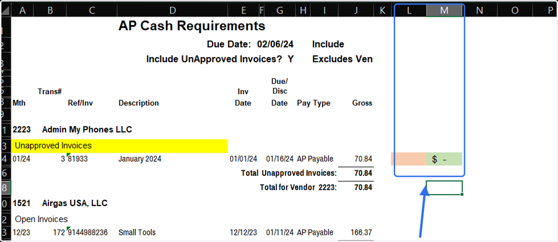Click gross amount 166.37
This screenshot has width=558, height=242.
[x=361, y=232]
